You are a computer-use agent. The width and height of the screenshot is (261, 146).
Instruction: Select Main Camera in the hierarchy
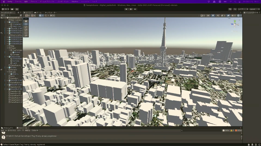[x=15, y=20]
